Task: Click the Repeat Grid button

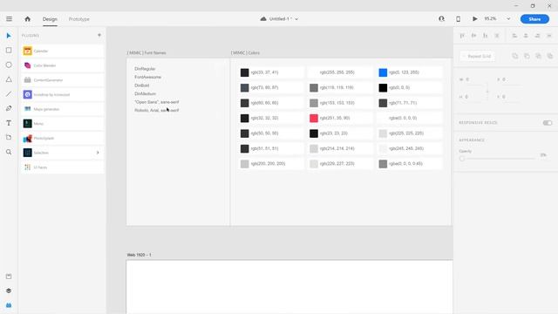Action: (477, 56)
